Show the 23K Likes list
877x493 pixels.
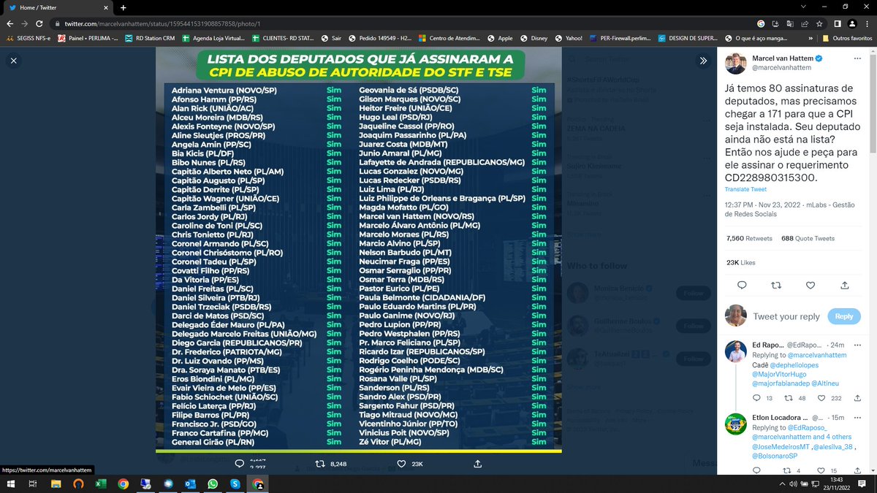pyautogui.click(x=741, y=262)
